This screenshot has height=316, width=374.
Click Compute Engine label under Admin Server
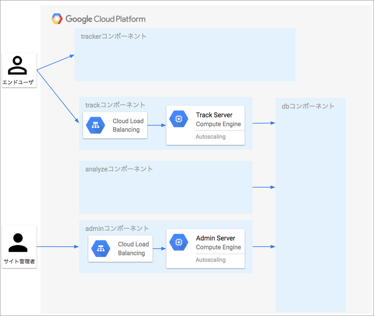pyautogui.click(x=218, y=247)
